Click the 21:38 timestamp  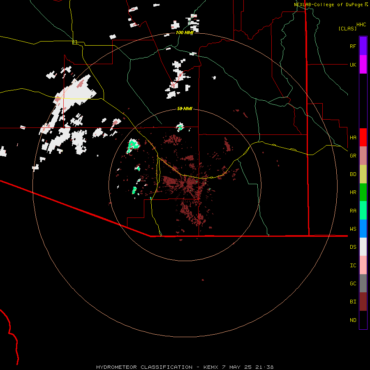point(264,367)
